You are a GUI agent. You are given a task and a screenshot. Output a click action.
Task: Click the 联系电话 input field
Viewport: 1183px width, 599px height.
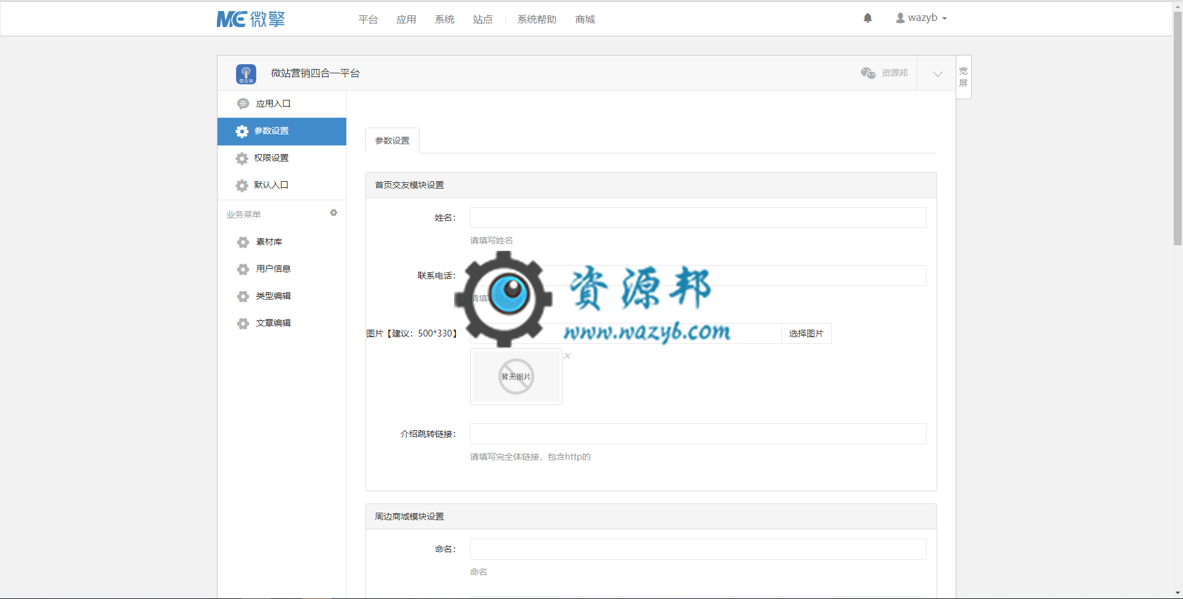point(698,275)
